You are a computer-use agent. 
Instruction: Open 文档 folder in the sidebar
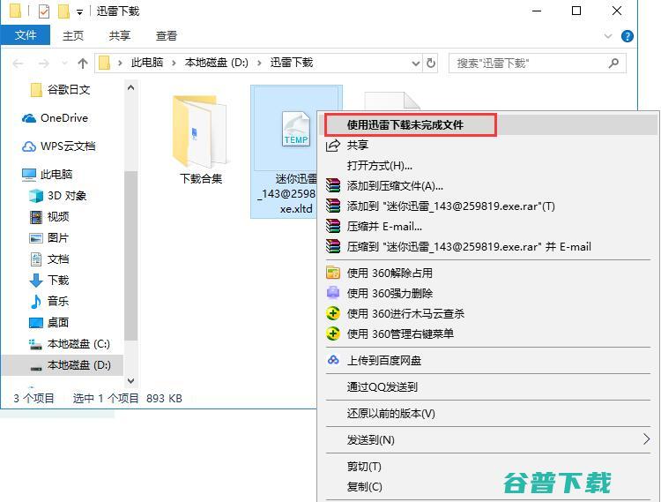point(48,259)
